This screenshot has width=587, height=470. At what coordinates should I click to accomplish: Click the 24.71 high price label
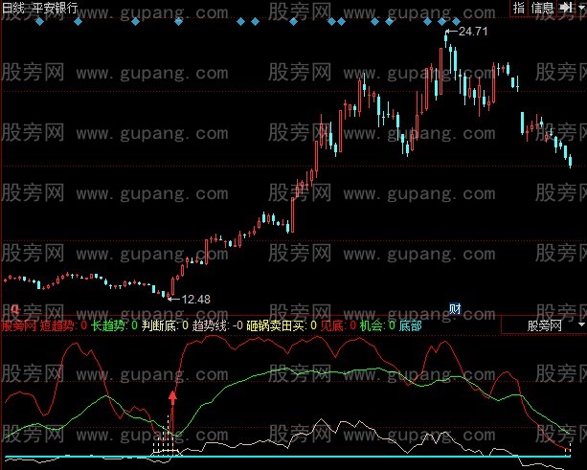pyautogui.click(x=473, y=32)
